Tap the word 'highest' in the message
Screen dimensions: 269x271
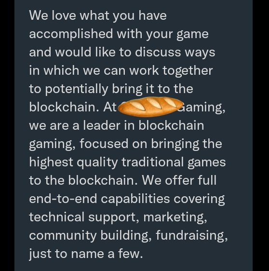[51, 163]
